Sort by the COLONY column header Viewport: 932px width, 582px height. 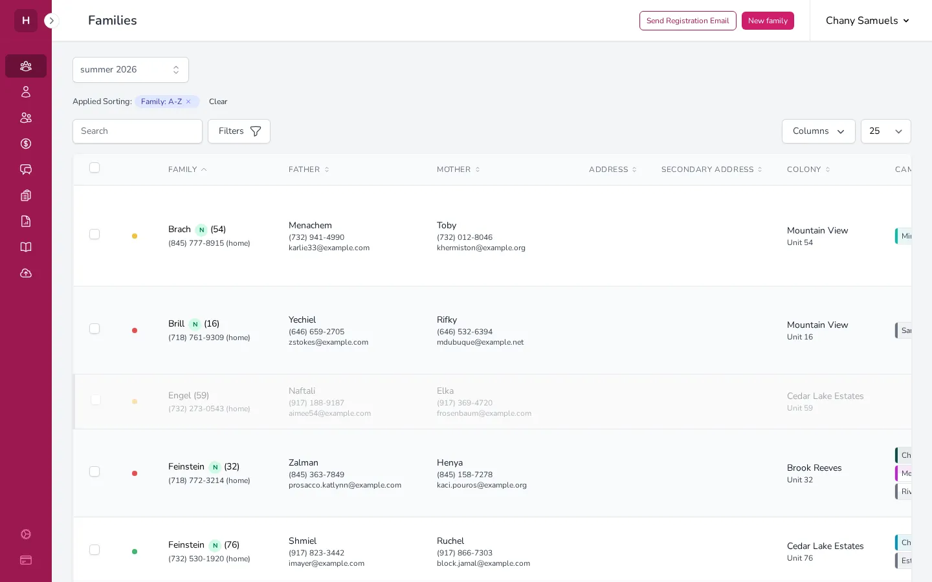808,169
